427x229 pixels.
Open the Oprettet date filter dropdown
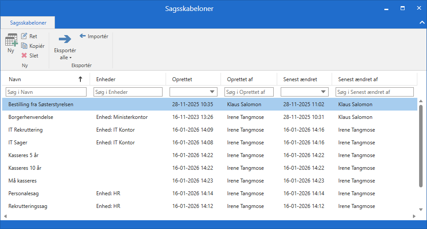coord(213,92)
